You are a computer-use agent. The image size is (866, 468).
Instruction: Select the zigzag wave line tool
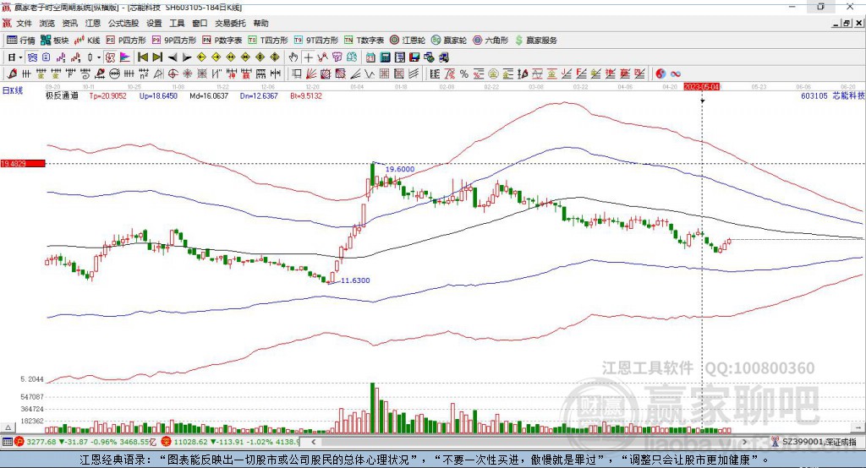point(370,74)
